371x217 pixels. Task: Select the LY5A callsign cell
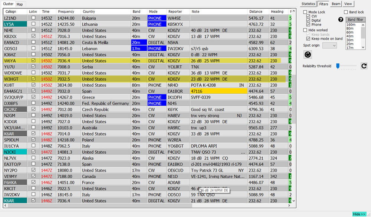pyautogui.click(x=15, y=24)
